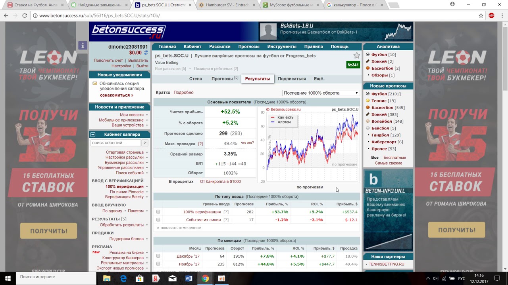Switch to the Подписаться tab
The height and width of the screenshot is (285, 508).
tap(292, 79)
